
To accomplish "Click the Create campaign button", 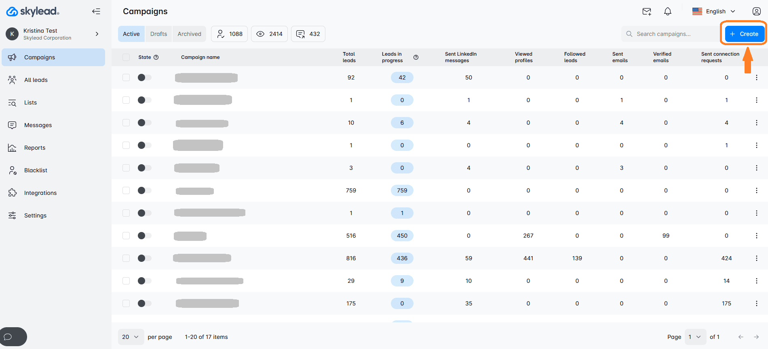I will coord(744,34).
